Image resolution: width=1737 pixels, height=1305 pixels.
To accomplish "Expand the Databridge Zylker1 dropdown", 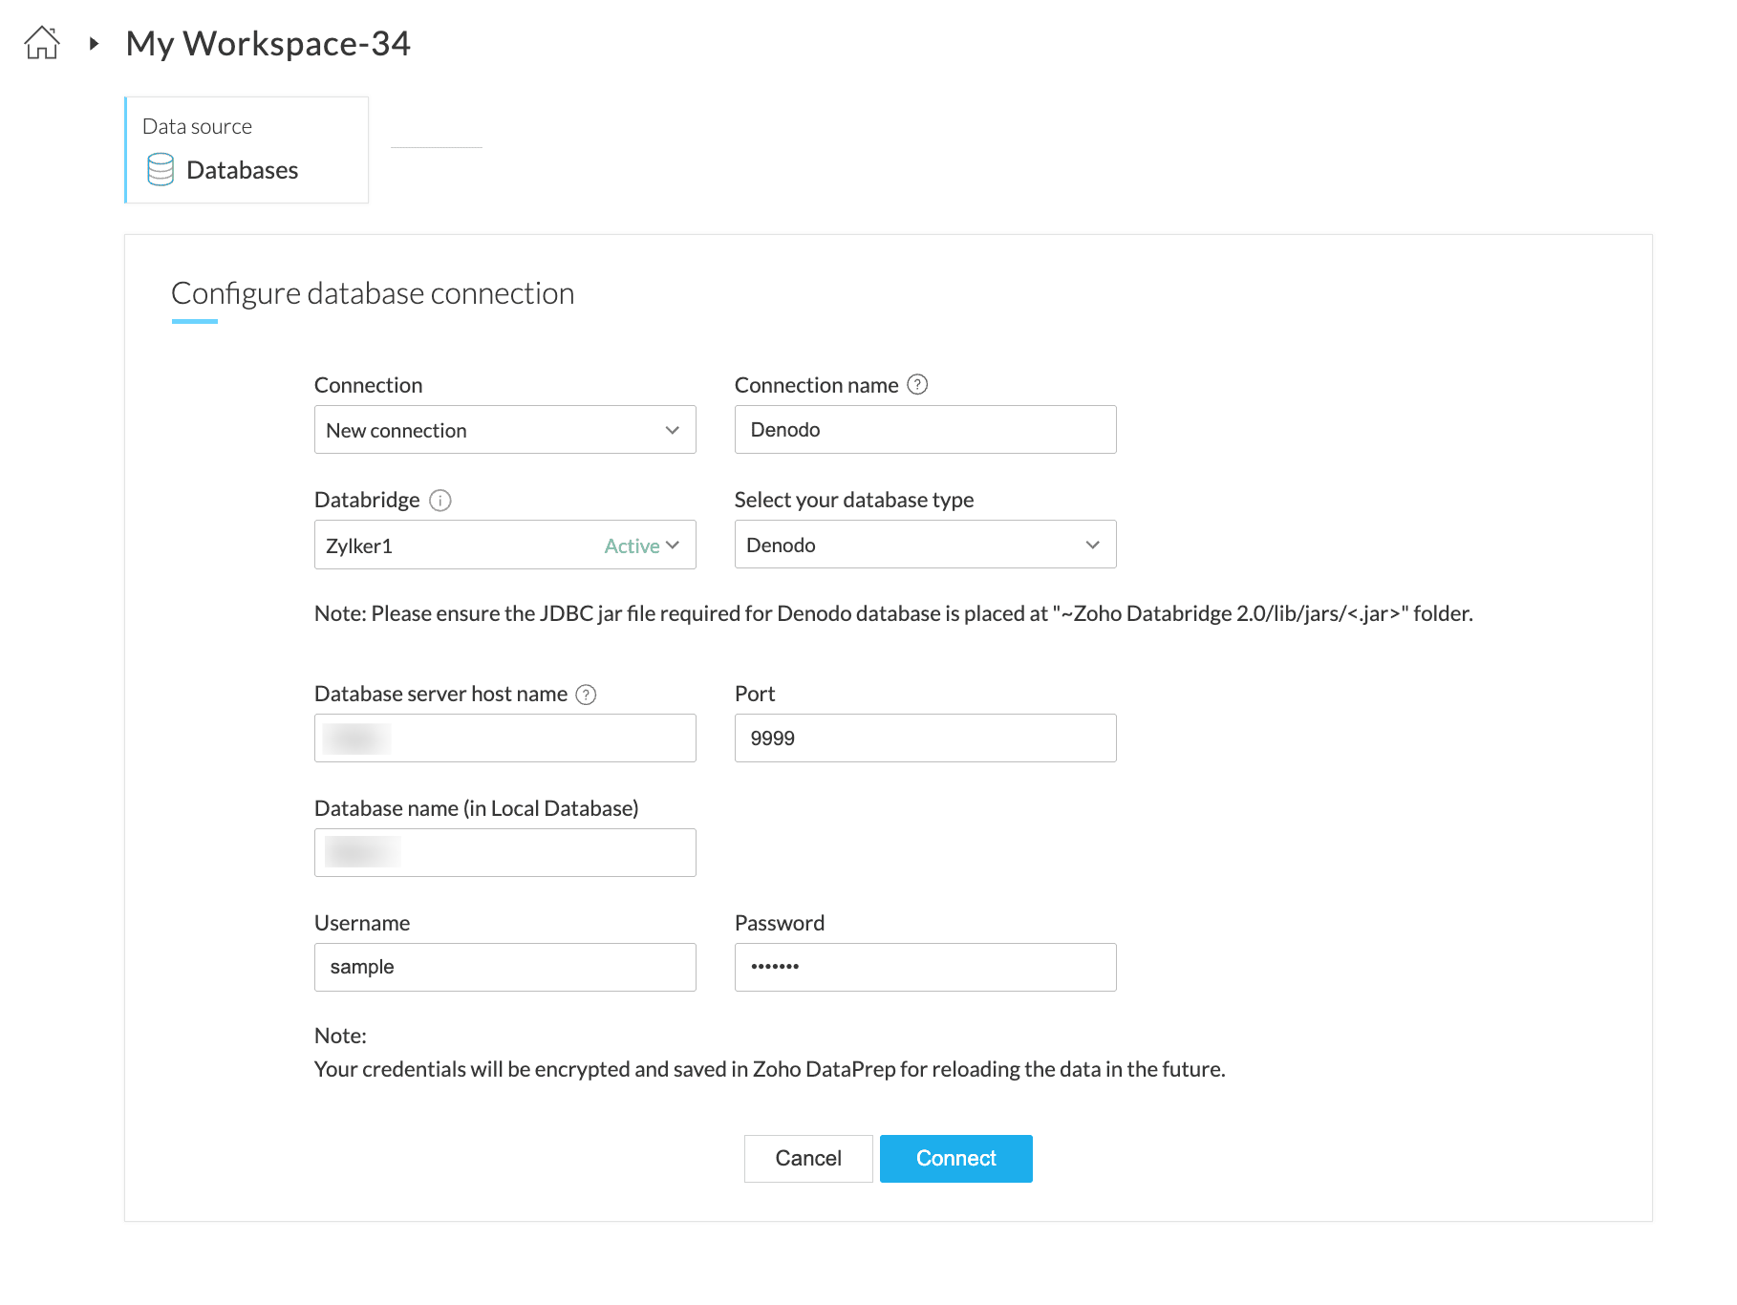I will (673, 546).
